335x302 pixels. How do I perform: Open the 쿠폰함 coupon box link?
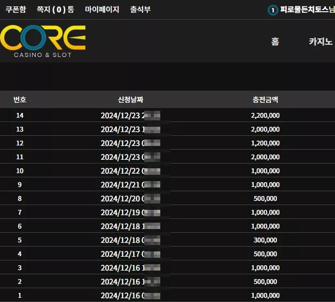(15, 10)
